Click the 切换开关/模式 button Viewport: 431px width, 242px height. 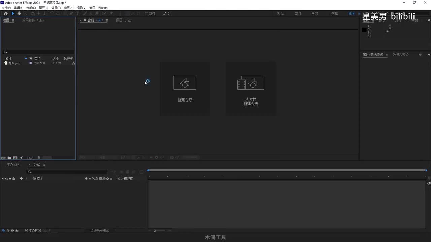pos(100,231)
